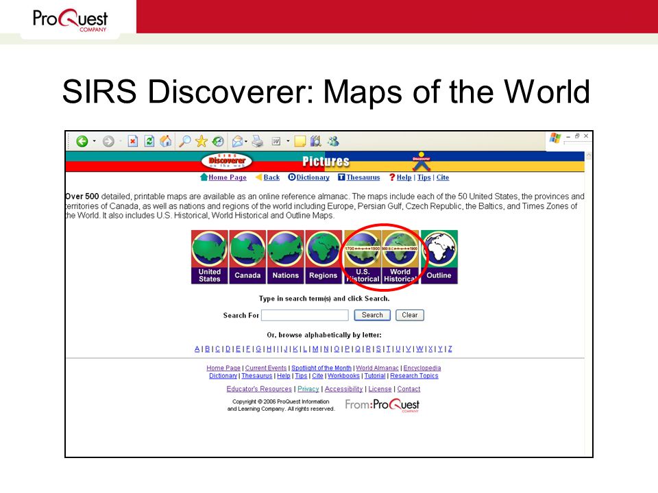Browse maps starting with letter W

[x=419, y=349]
